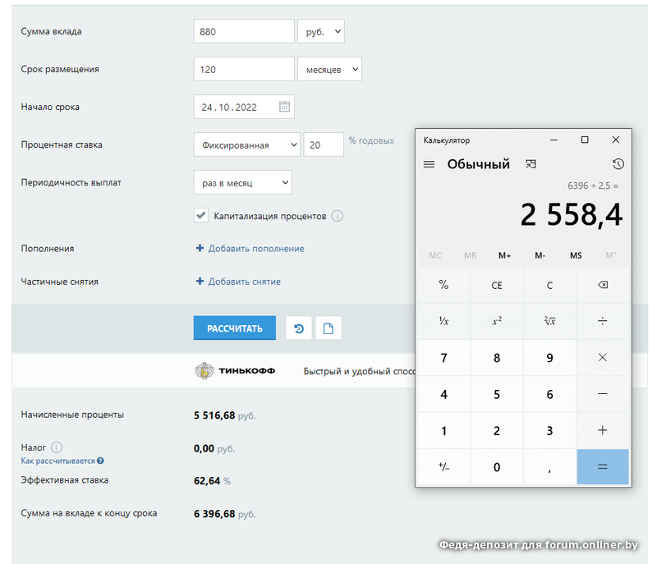Close the Калькулятор window

point(615,140)
